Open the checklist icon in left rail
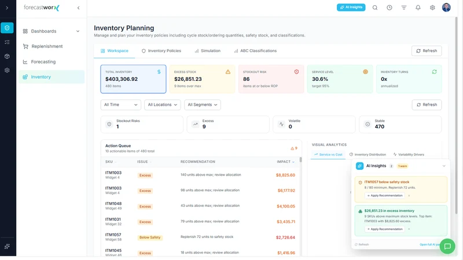 point(7,42)
